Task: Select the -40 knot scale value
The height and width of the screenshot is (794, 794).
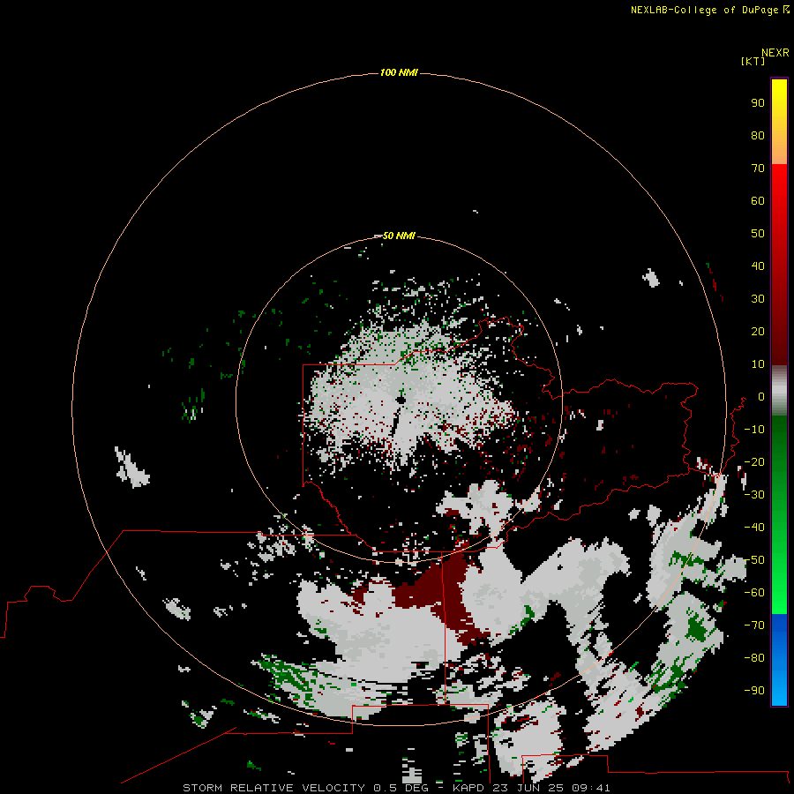Action: pyautogui.click(x=754, y=528)
